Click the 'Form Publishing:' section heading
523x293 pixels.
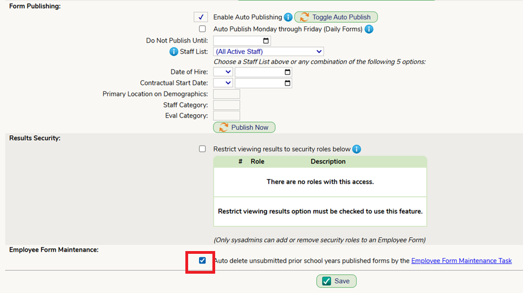[35, 6]
